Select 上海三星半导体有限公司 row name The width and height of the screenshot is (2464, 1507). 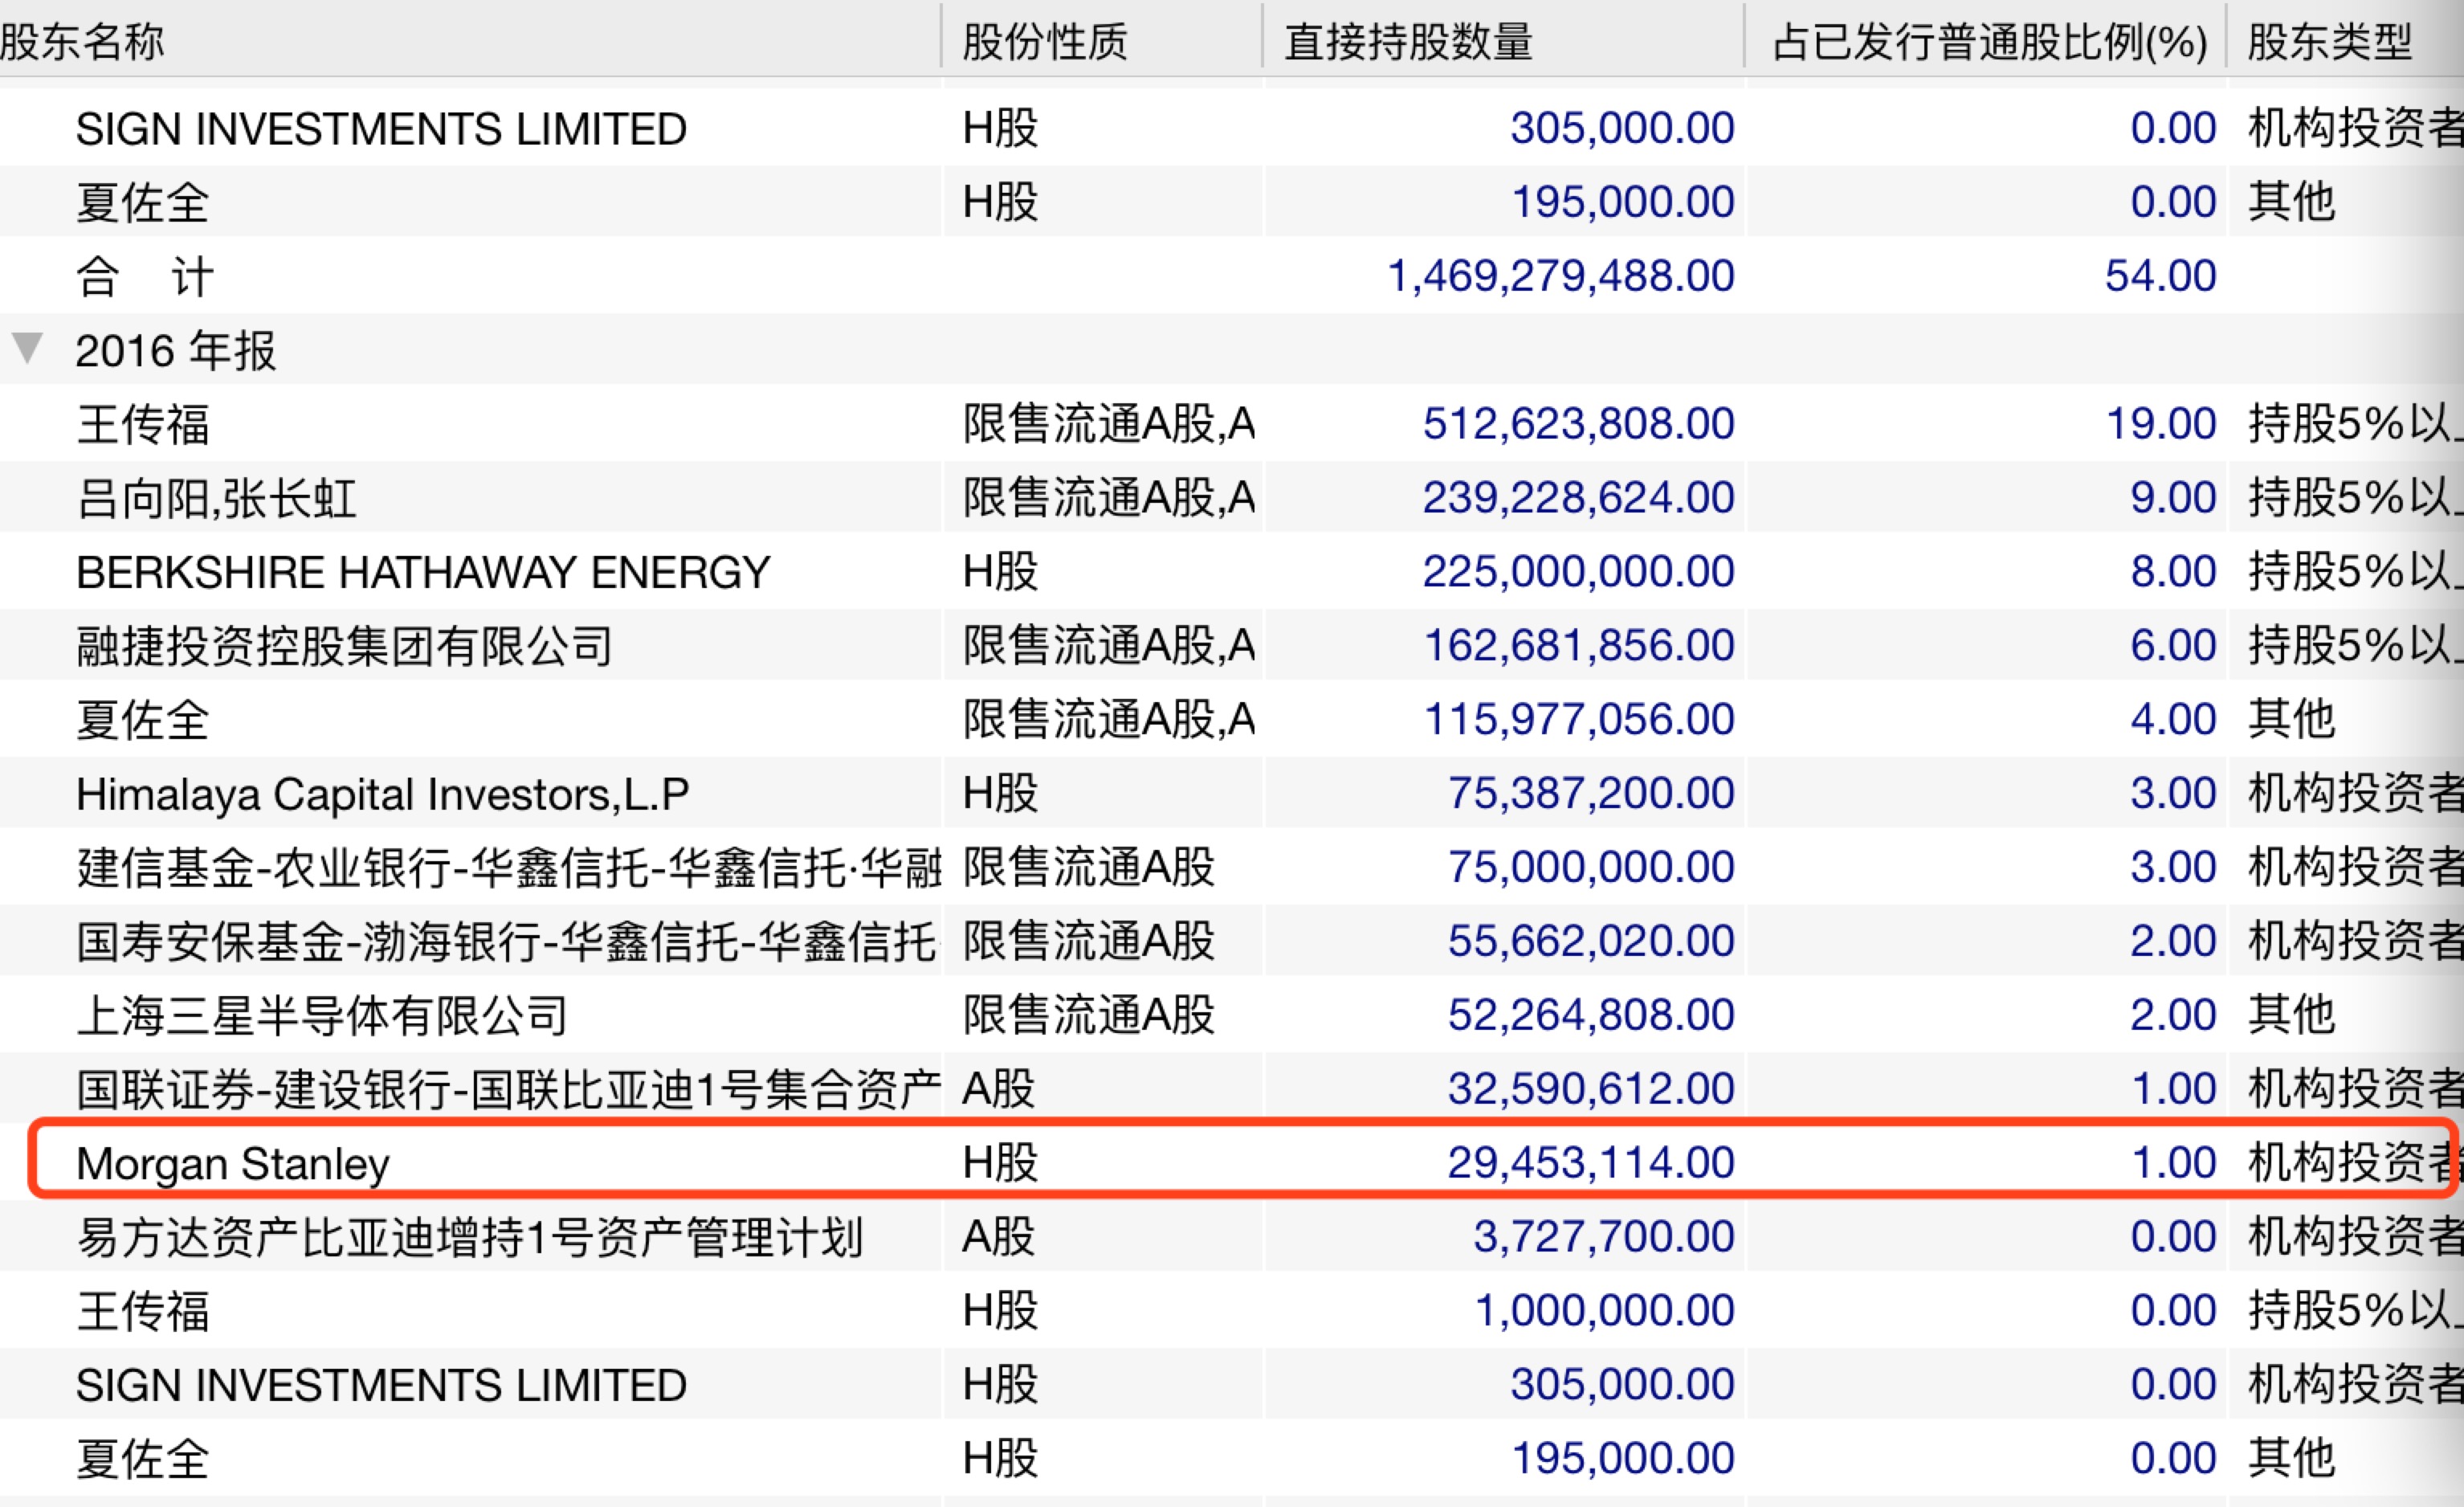(x=322, y=1015)
